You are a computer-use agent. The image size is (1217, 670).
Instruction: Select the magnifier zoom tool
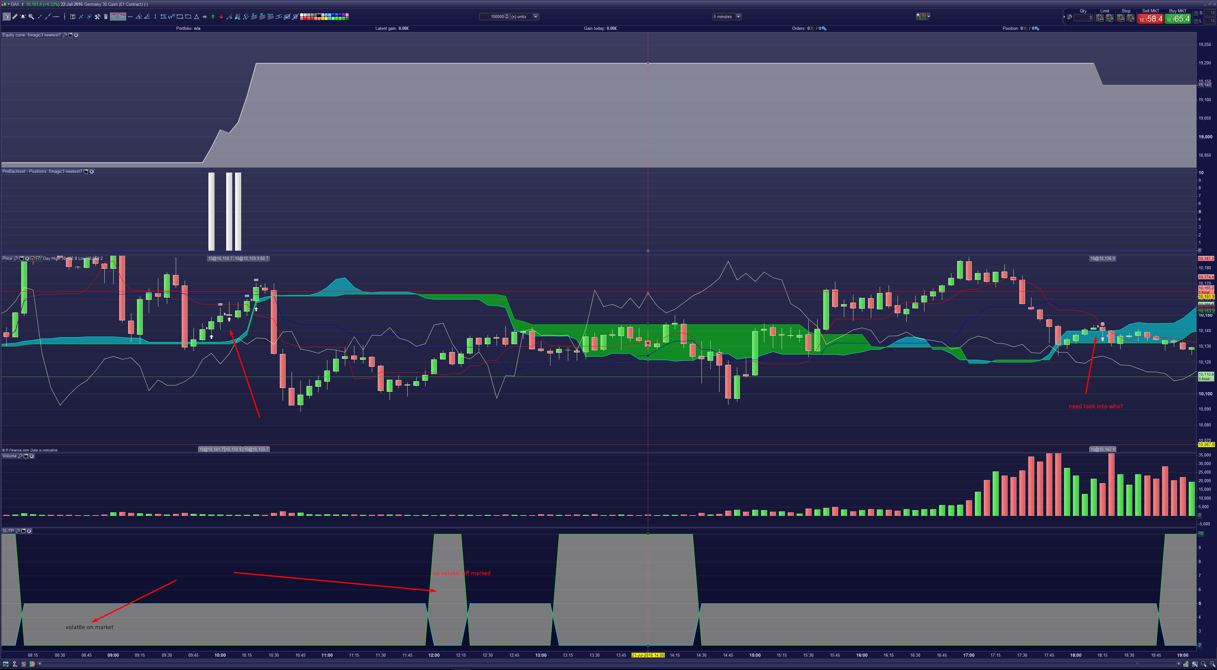coord(31,16)
